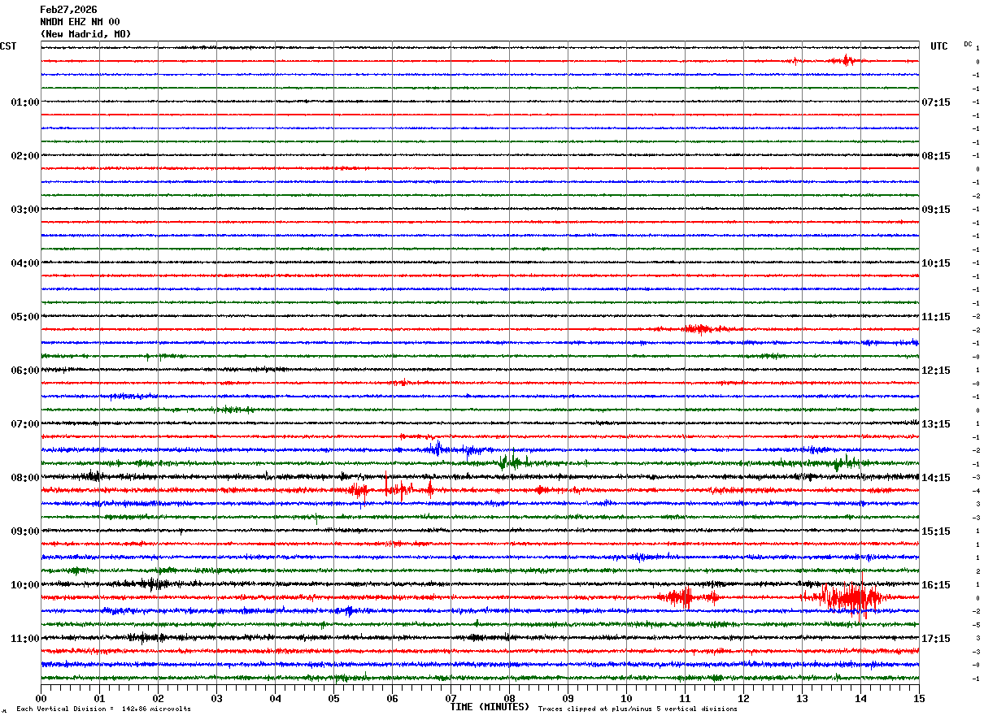
Task: Select the 07:15 UTC time label
Action: click(936, 102)
